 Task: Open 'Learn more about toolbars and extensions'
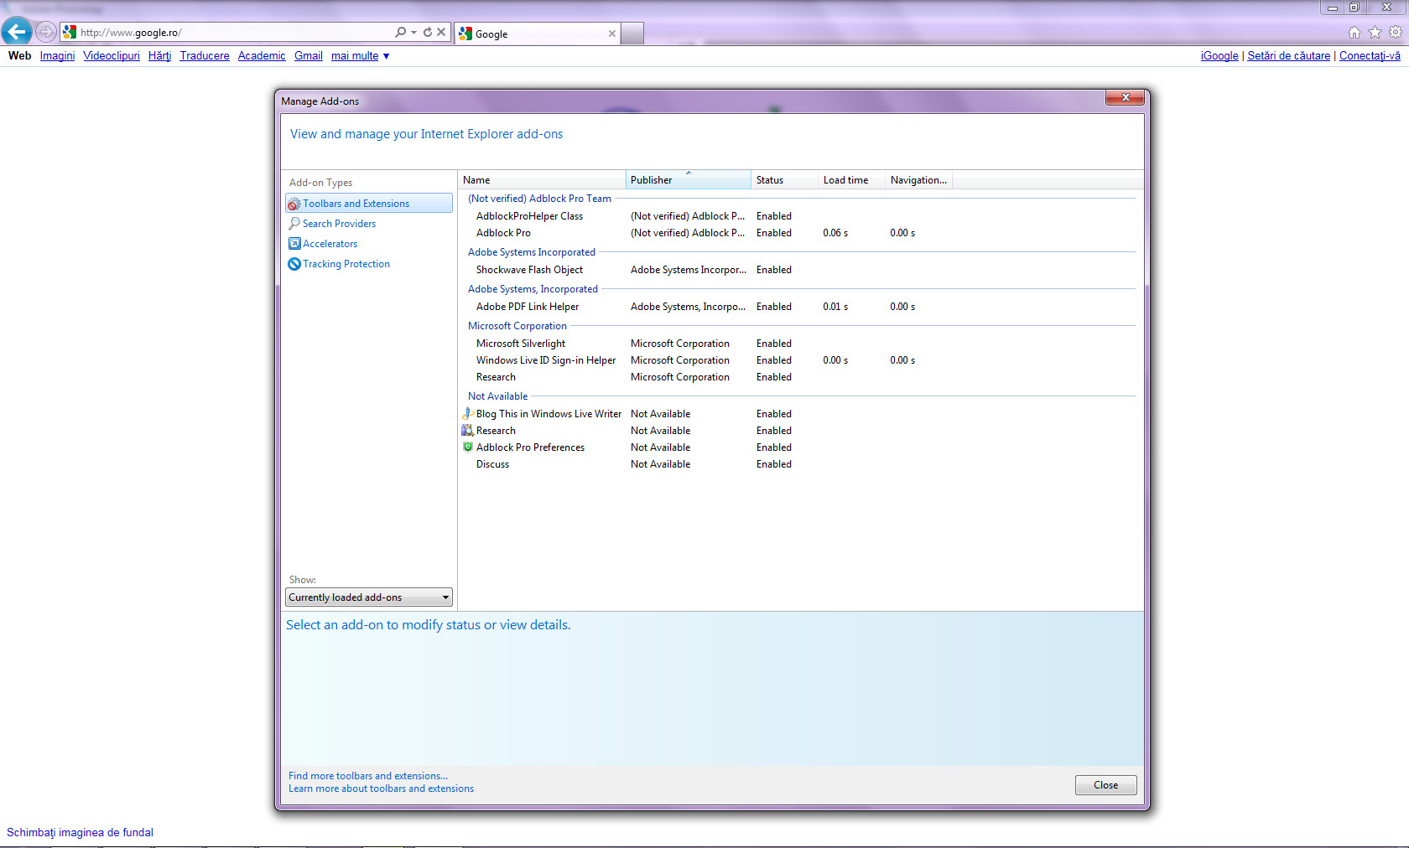(381, 789)
